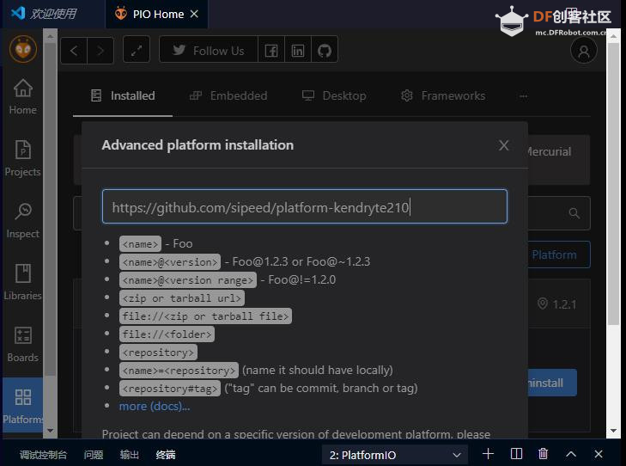Open the more (docs)... link
626x466 pixels.
point(155,406)
